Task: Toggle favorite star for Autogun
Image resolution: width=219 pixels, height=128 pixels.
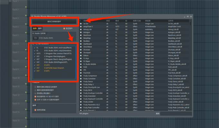Action: (81, 32)
